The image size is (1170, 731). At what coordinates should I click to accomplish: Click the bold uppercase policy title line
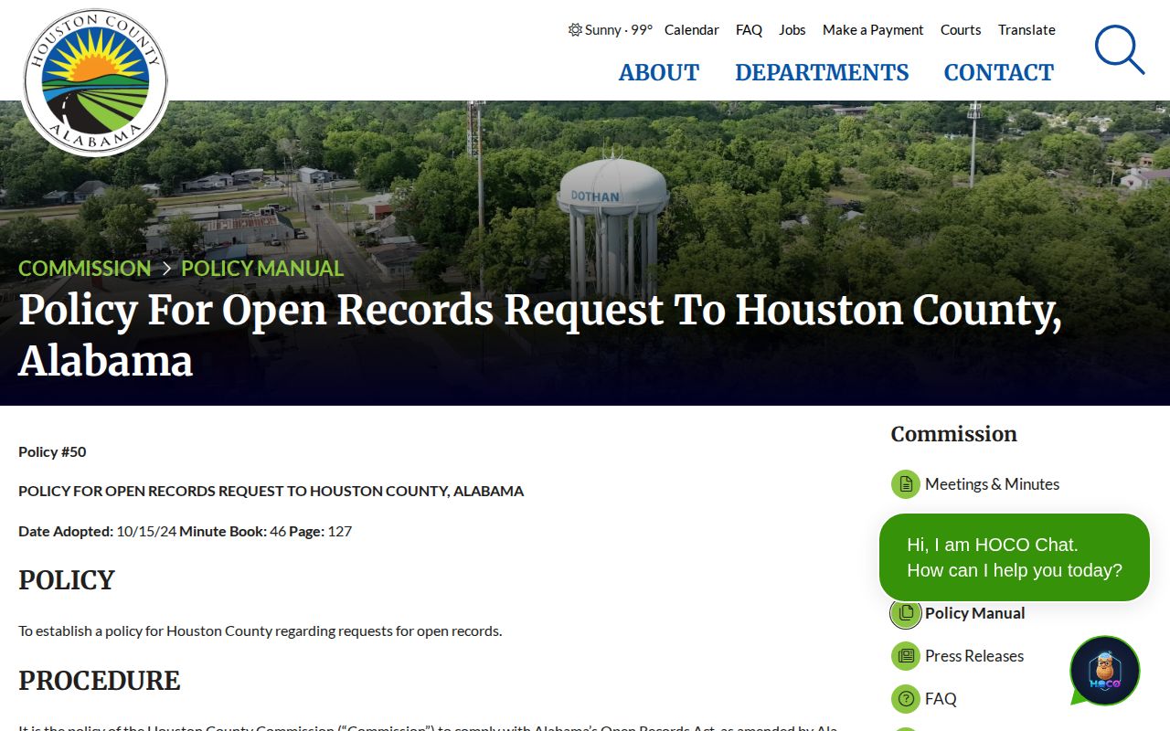pyautogui.click(x=271, y=491)
